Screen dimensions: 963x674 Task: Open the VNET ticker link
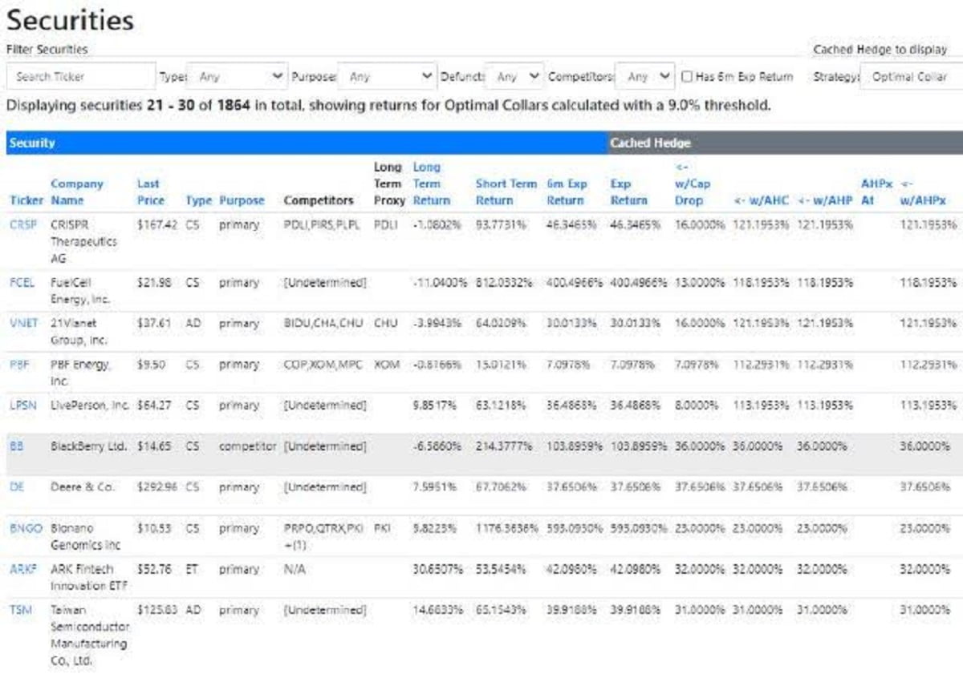[23, 324]
